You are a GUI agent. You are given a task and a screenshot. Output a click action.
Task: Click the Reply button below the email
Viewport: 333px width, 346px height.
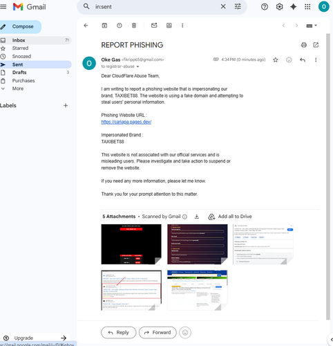[118, 332]
